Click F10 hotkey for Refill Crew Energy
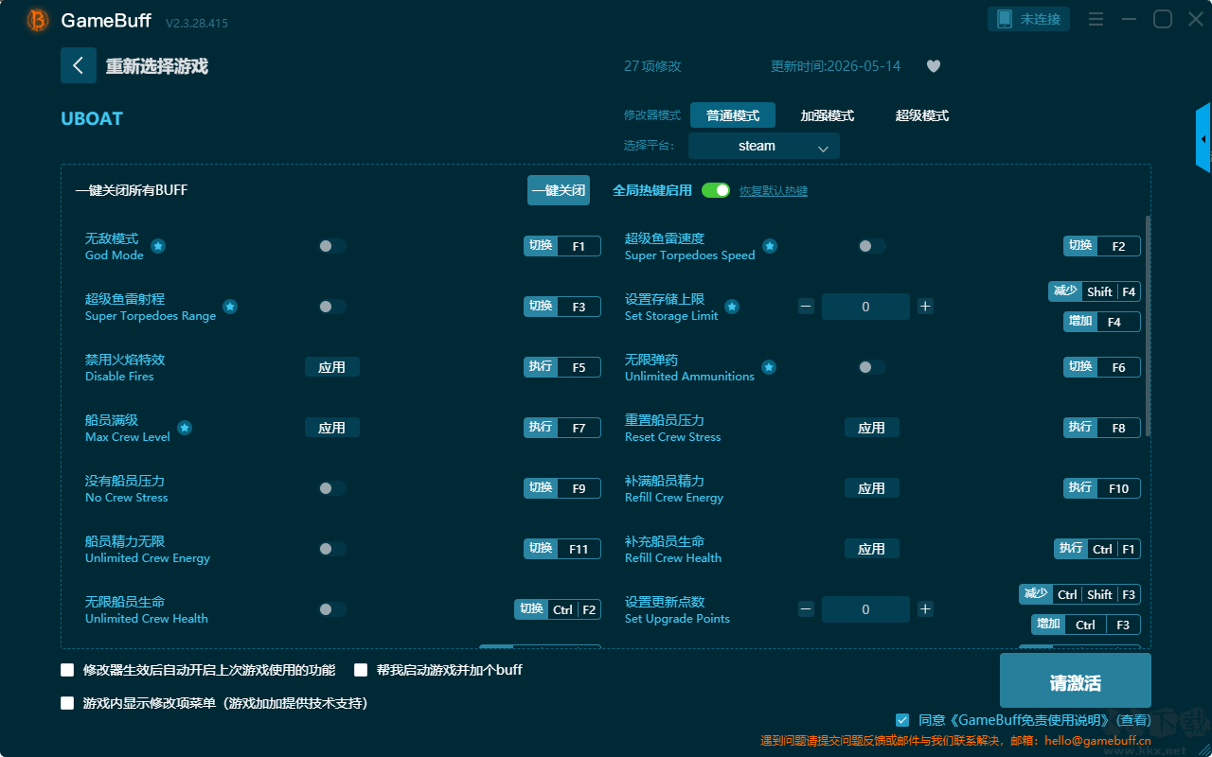Viewport: 1212px width, 757px height. pos(1102,488)
